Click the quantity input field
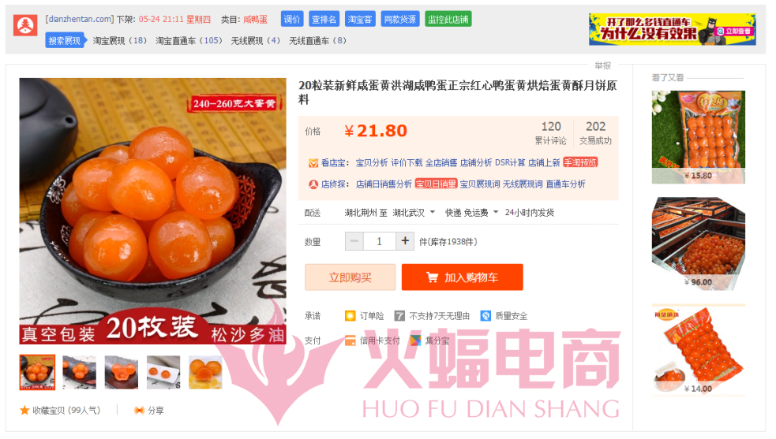776x439 pixels. (379, 241)
